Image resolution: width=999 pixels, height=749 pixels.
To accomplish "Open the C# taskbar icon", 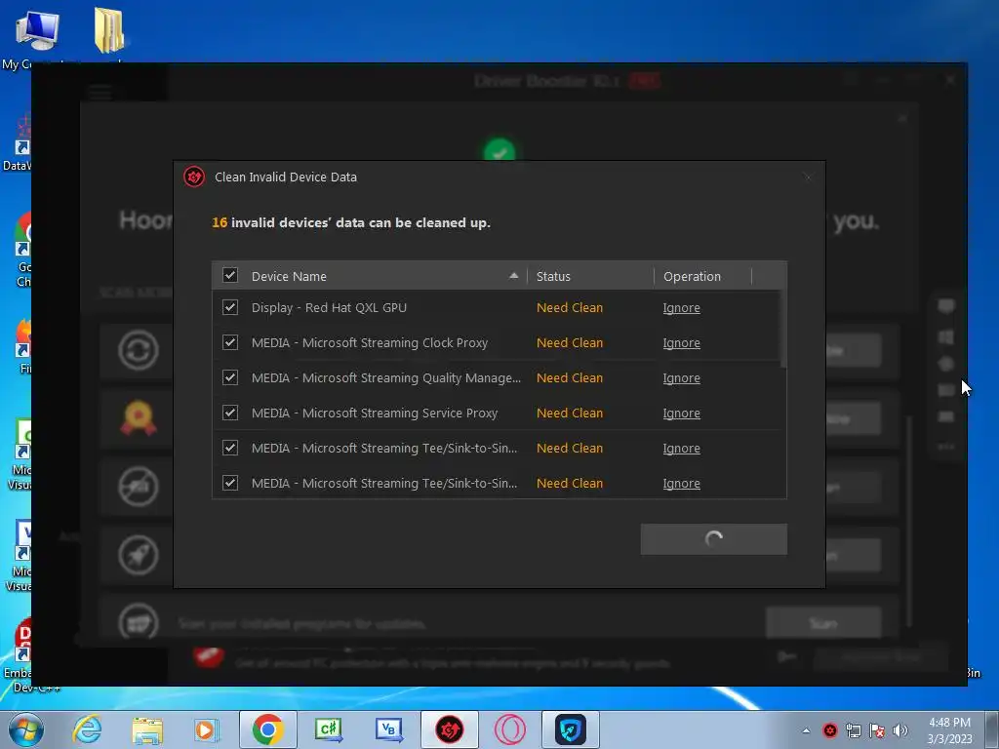I will pos(328,729).
